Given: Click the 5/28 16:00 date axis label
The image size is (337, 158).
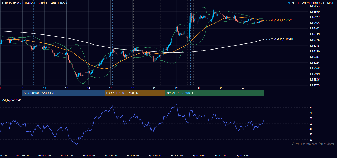Looking at the screenshot, I should point(110,156).
